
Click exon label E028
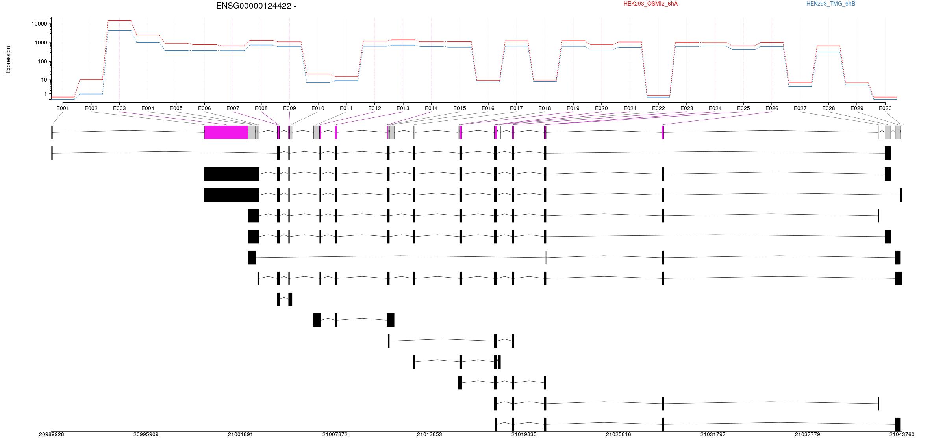[x=828, y=108]
